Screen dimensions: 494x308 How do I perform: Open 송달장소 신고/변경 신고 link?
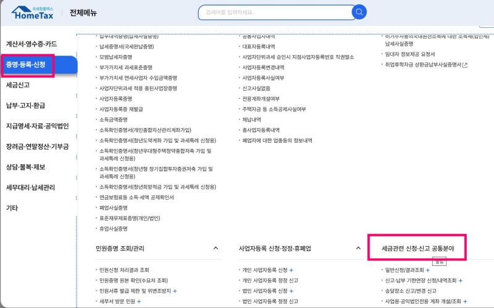pyautogui.click(x=411, y=291)
